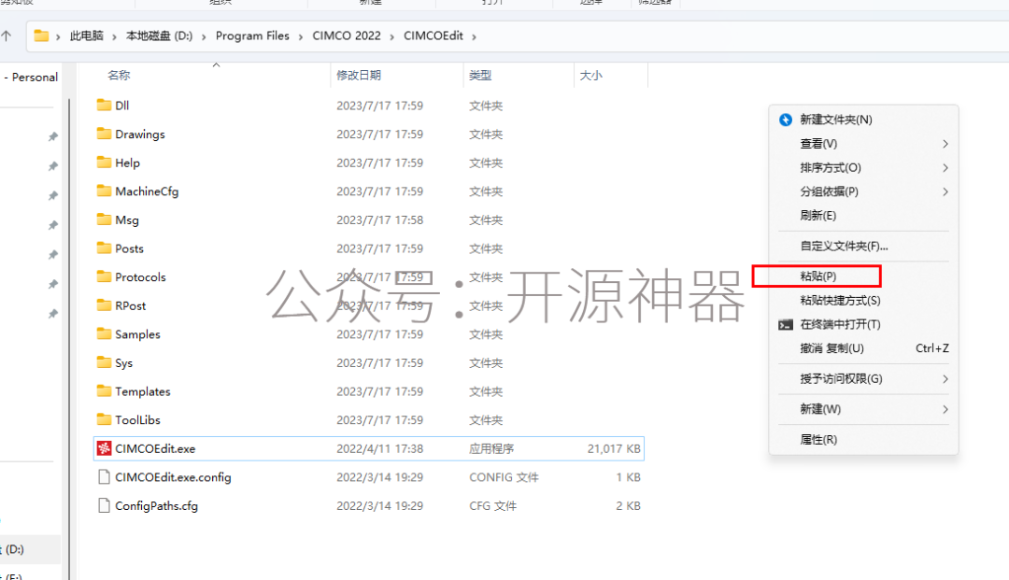Go to 此电脑 in the address bar
The image size is (1009, 580).
[x=87, y=36]
